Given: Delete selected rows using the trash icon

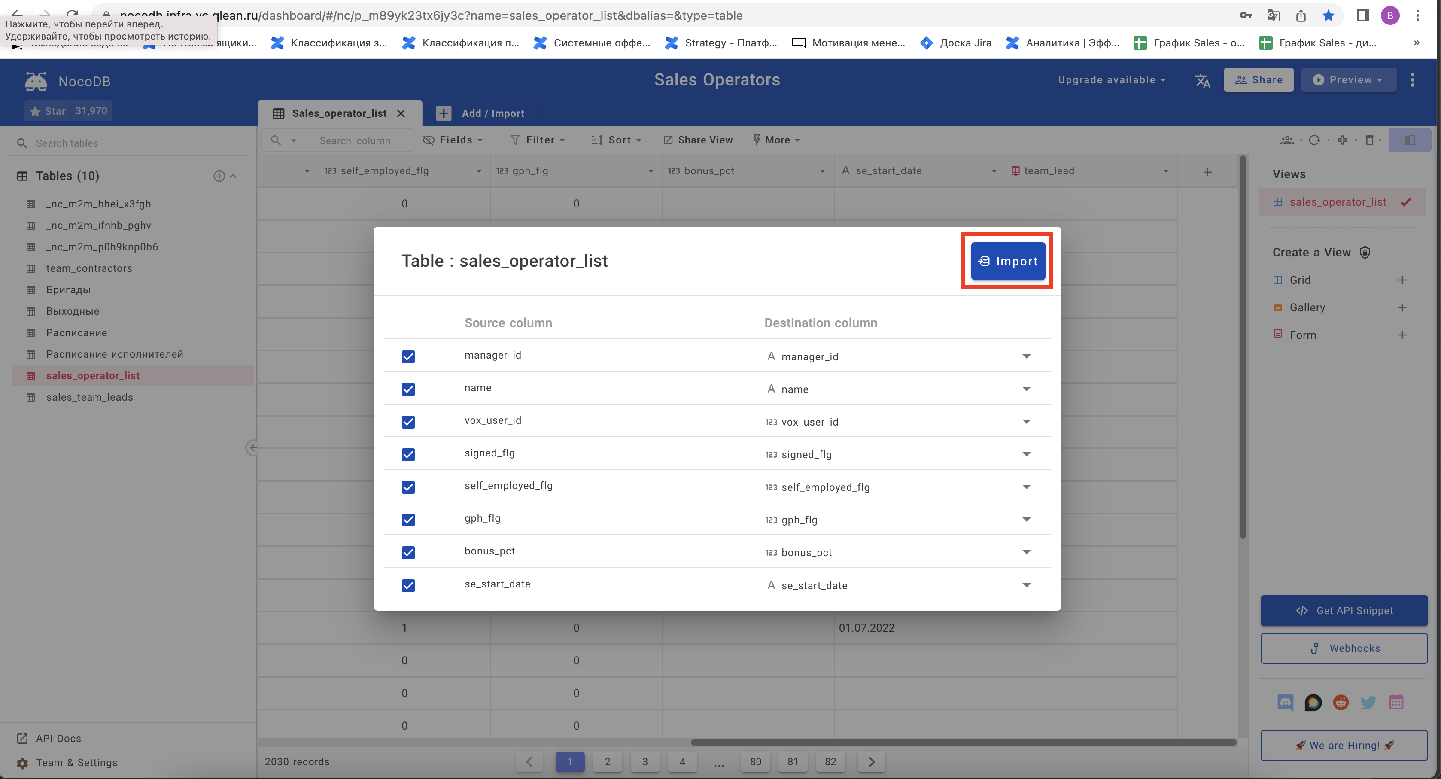Looking at the screenshot, I should (x=1370, y=140).
